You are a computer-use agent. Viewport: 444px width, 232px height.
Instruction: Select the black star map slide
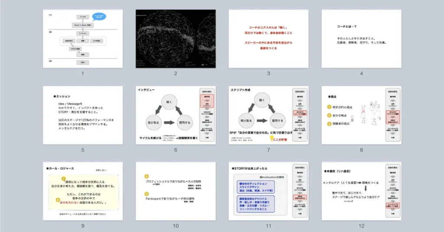[x=175, y=39]
